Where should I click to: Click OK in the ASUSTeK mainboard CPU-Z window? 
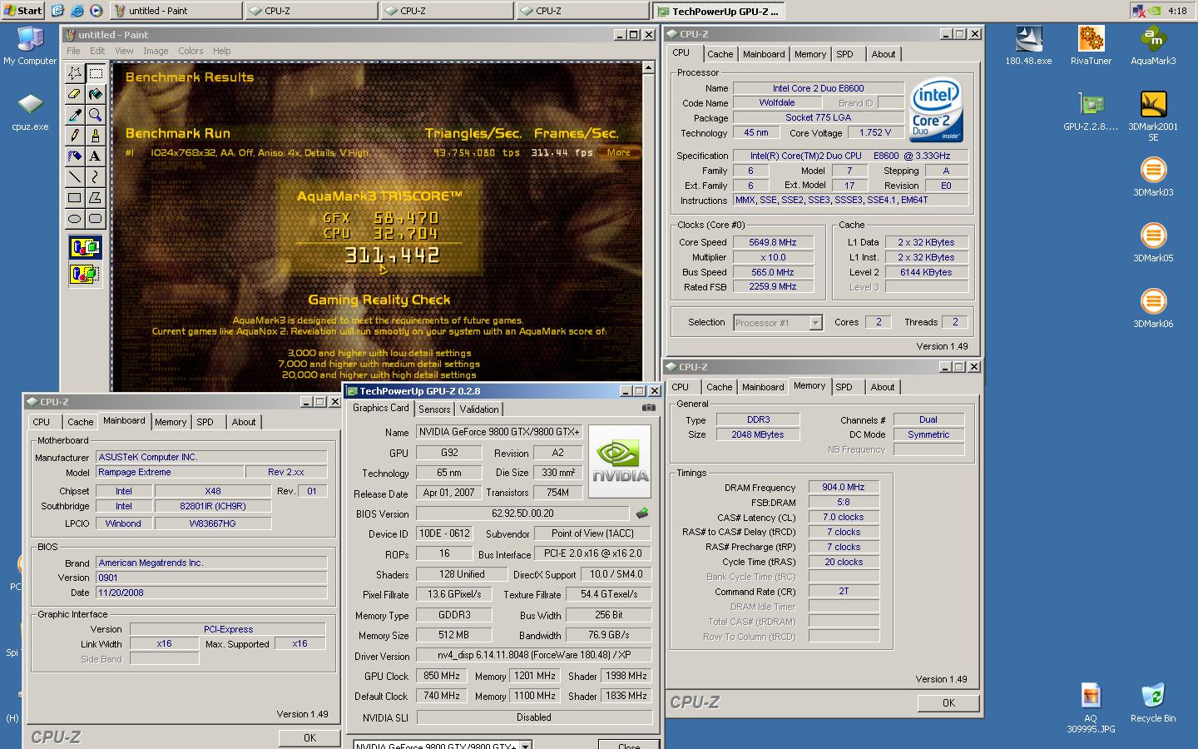tap(309, 737)
